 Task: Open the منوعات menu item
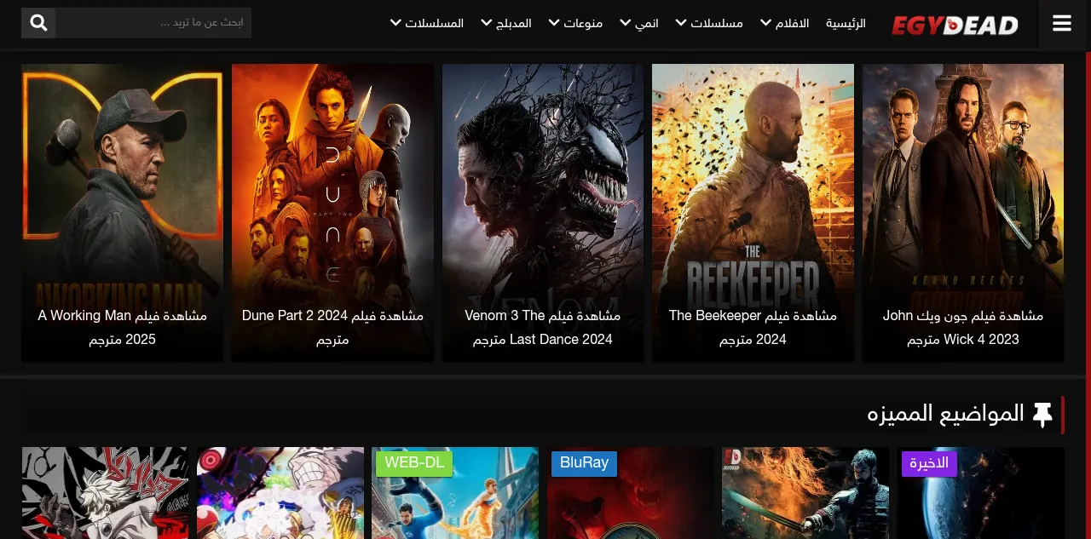click(583, 23)
